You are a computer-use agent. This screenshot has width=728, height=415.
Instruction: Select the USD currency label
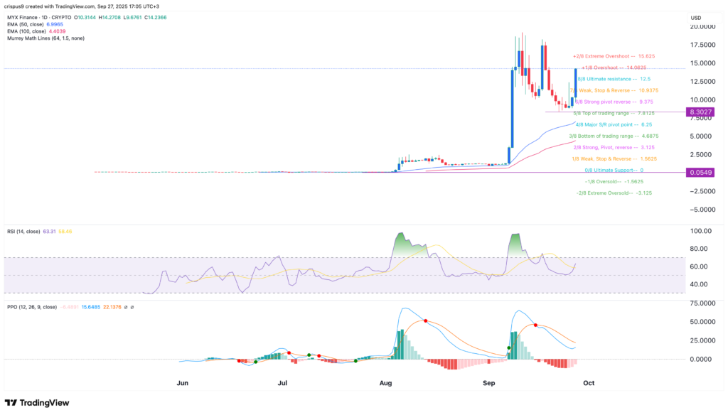[696, 18]
